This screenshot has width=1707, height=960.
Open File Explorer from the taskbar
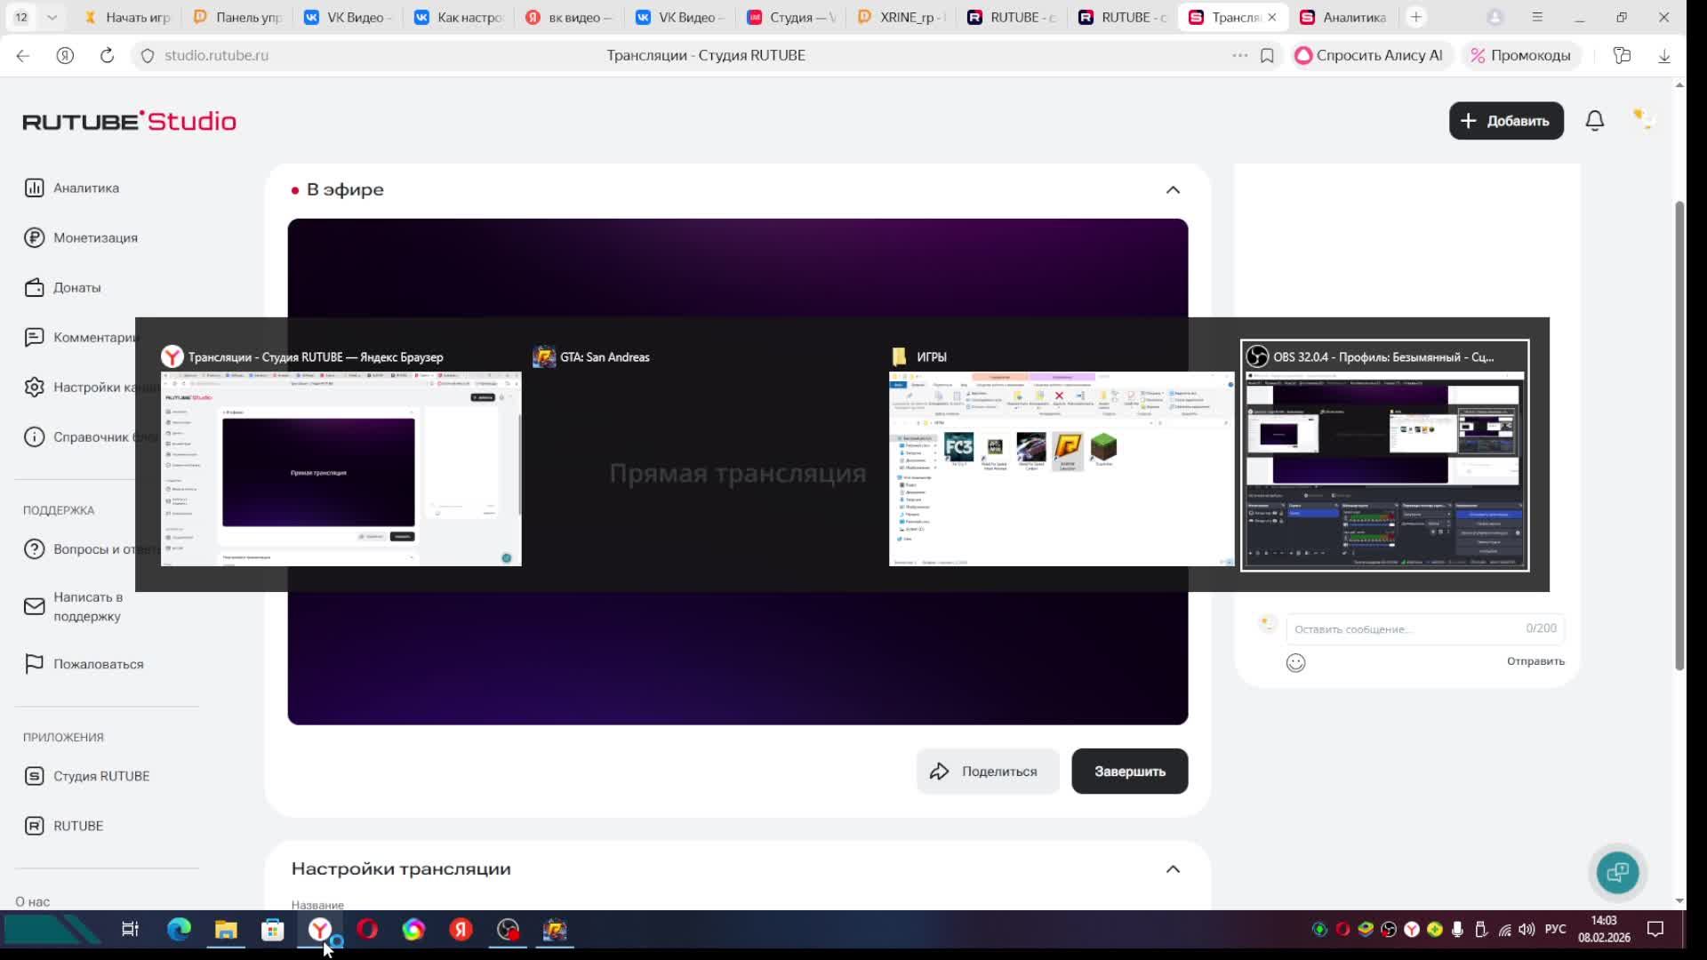coord(226,930)
